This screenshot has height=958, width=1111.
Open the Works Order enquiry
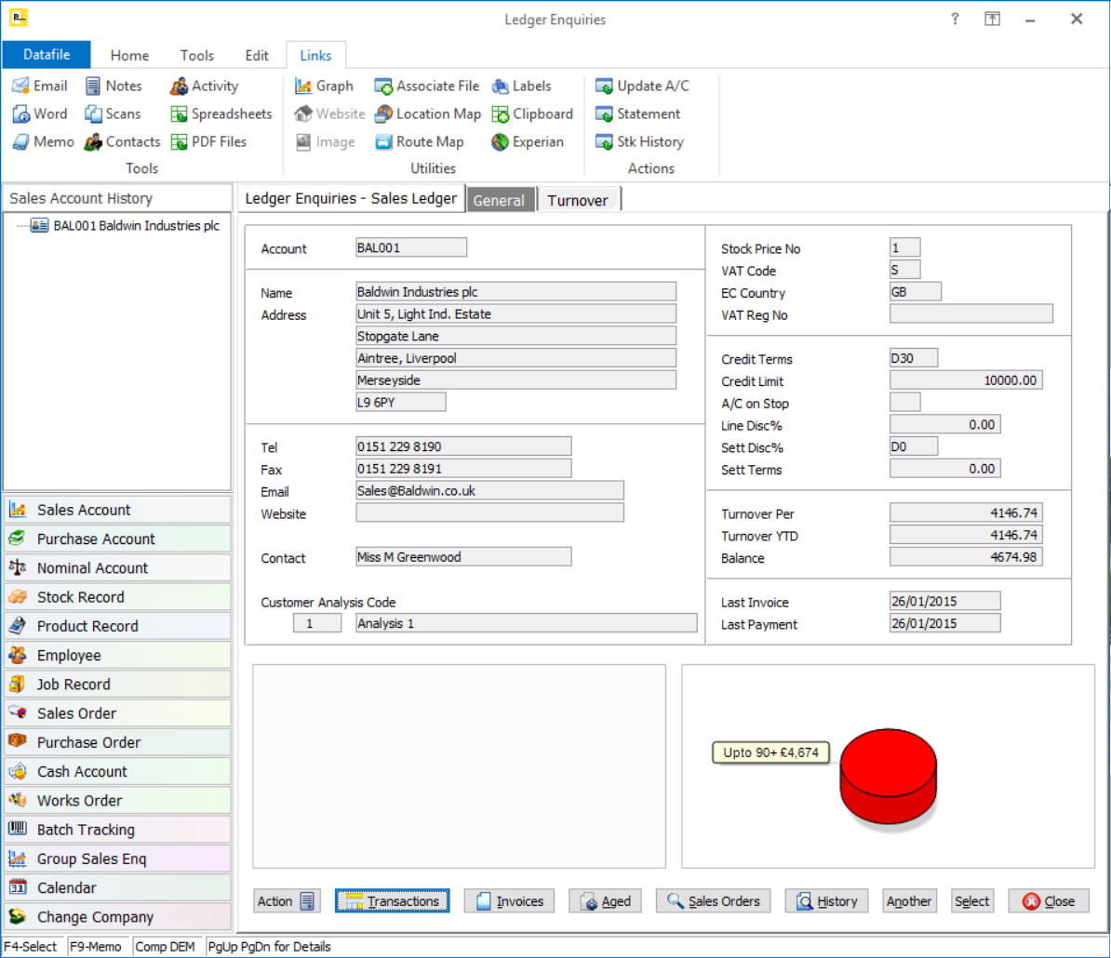[117, 800]
